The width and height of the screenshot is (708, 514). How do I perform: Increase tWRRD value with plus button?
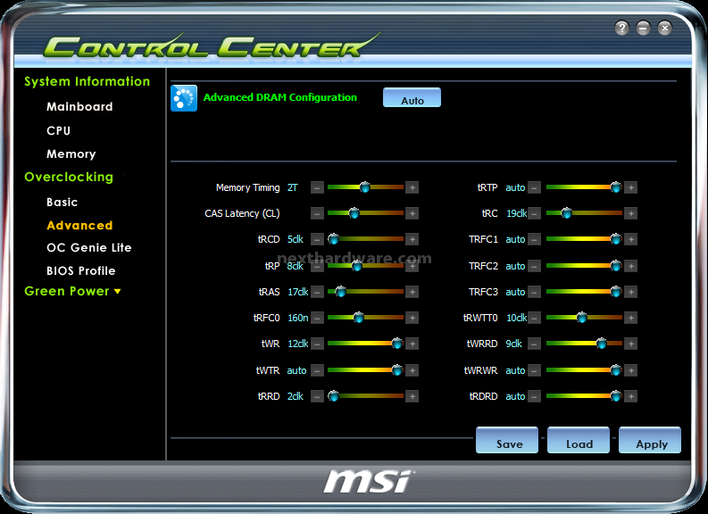point(631,344)
